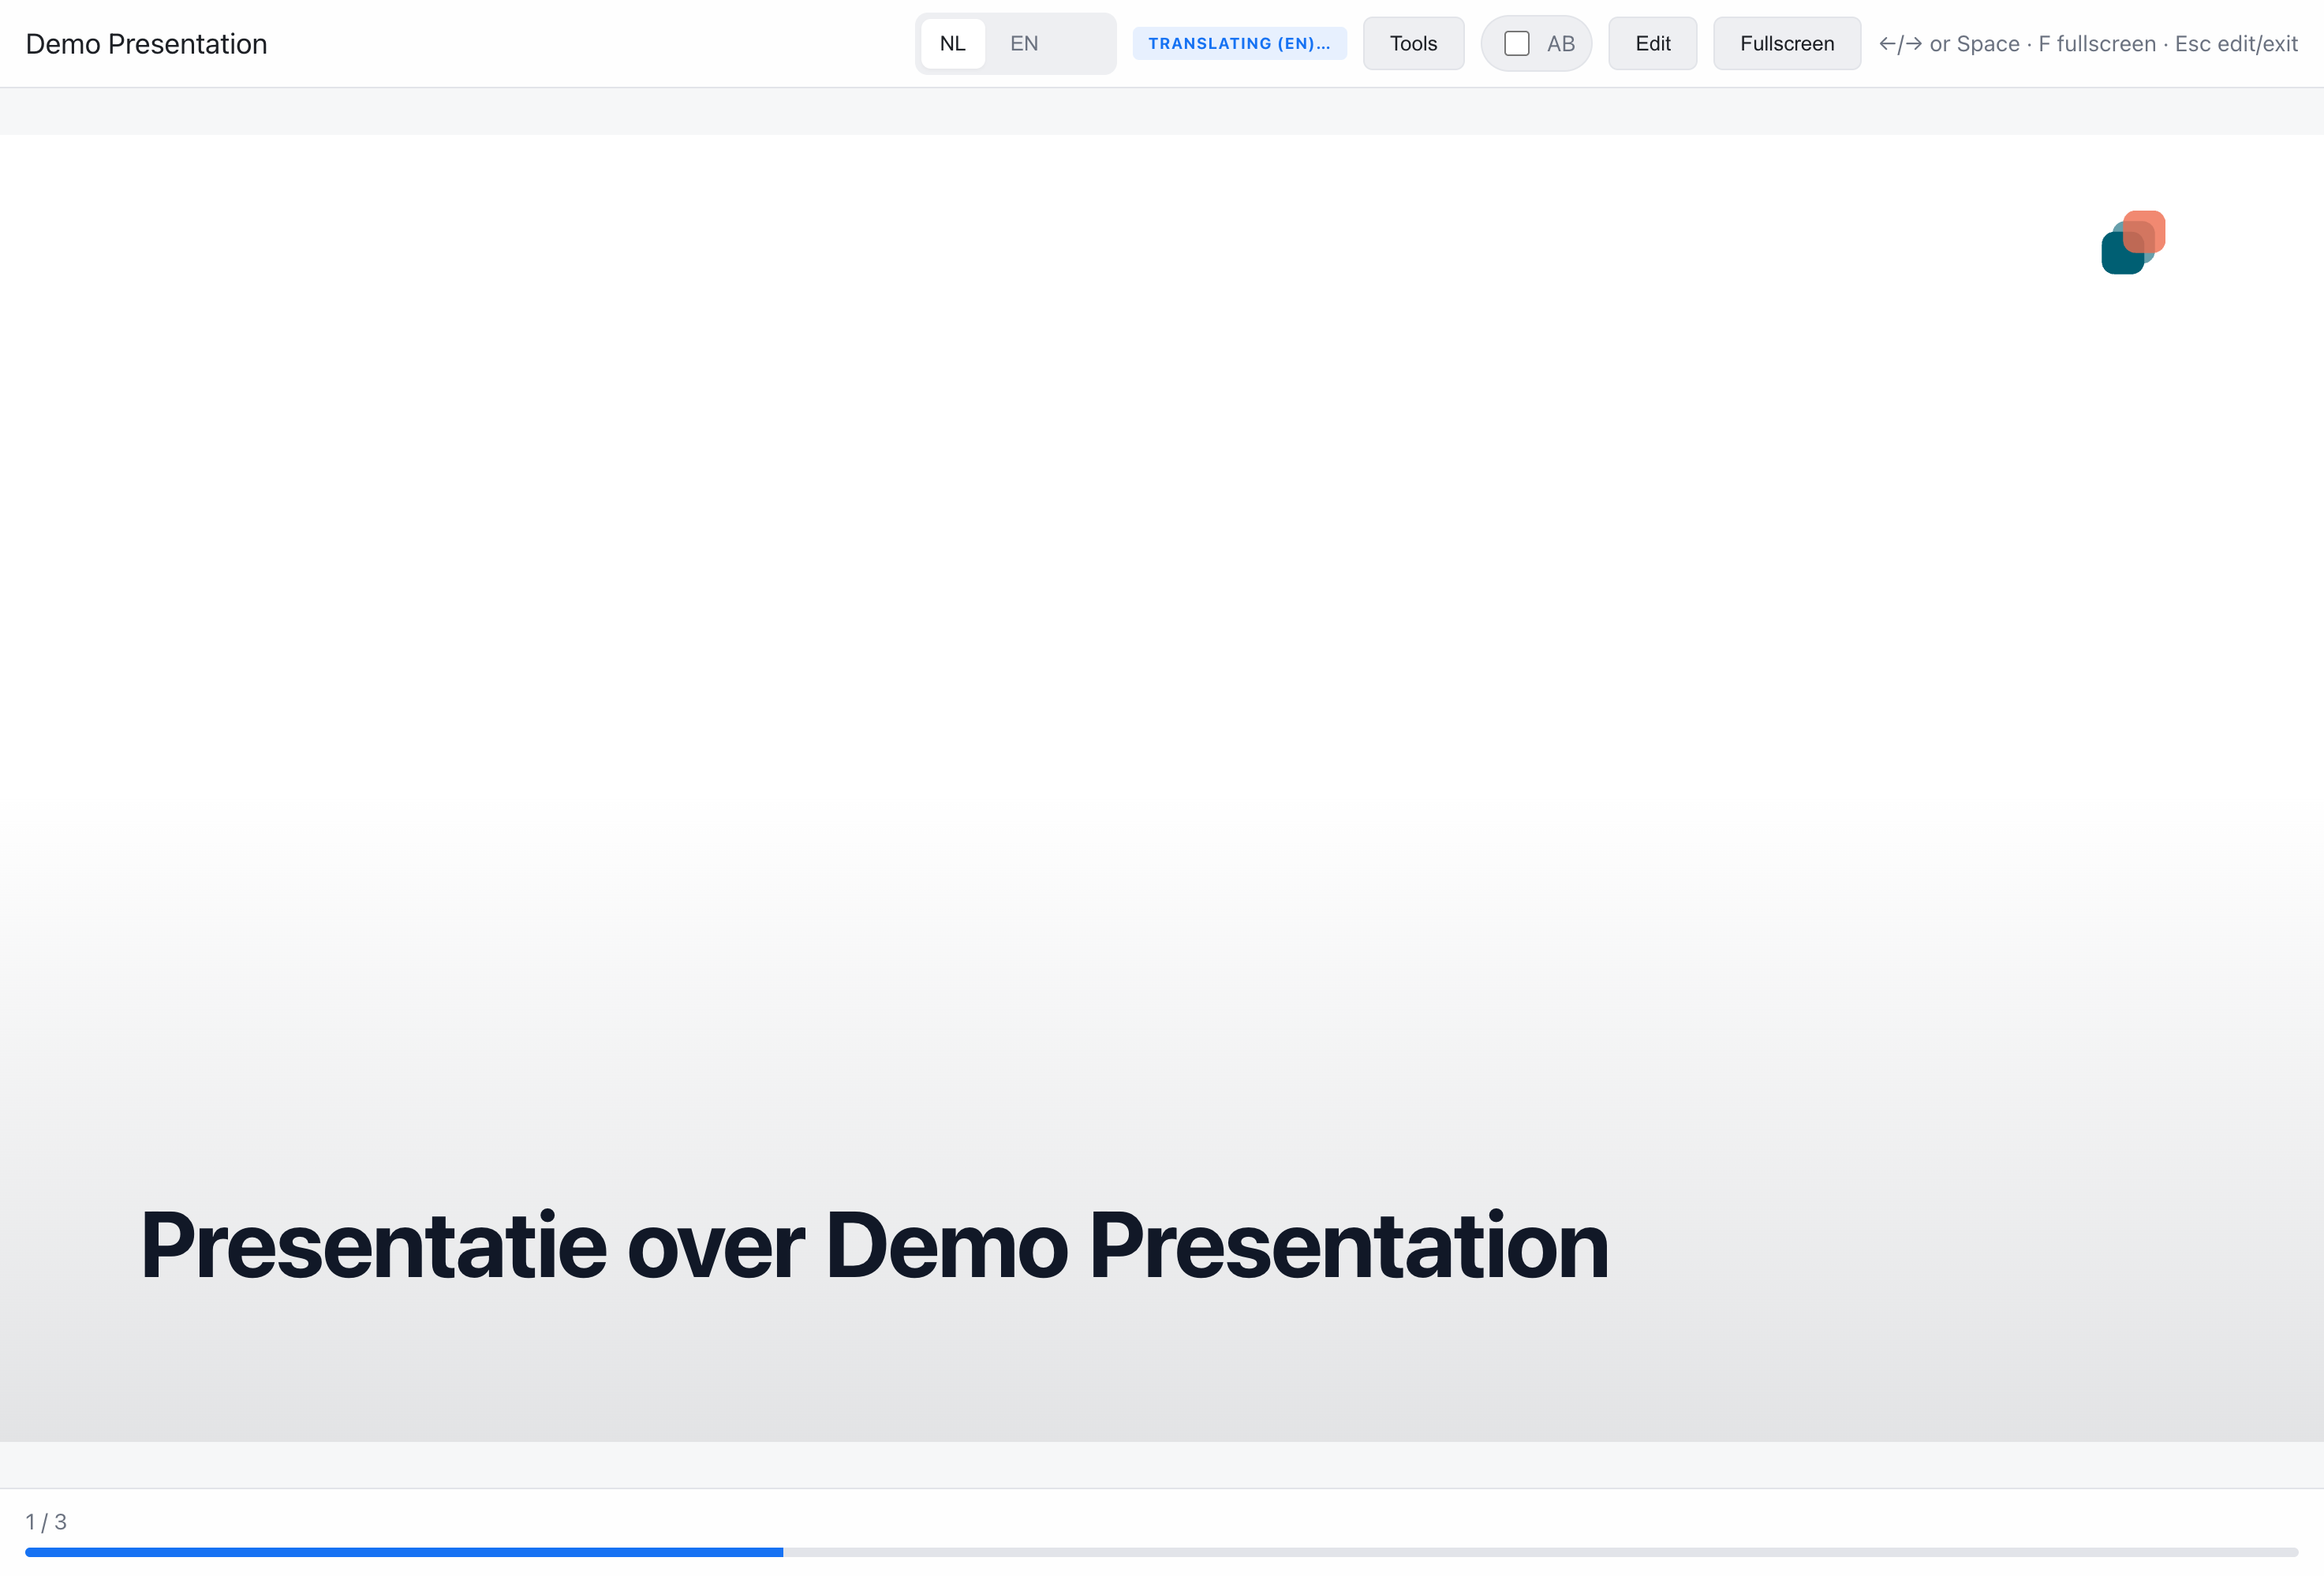Switch to the NL language tab
2324x1576 pixels.
pos(952,43)
